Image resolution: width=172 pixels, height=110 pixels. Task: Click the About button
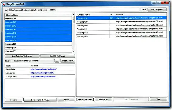coord(67,99)
